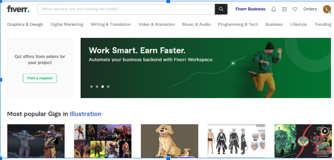Open Business category

tap(274, 25)
